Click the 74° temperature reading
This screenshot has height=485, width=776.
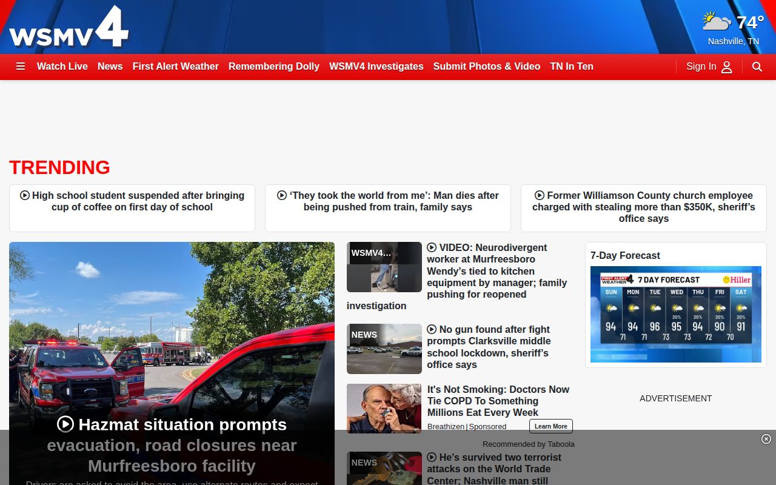tap(750, 22)
